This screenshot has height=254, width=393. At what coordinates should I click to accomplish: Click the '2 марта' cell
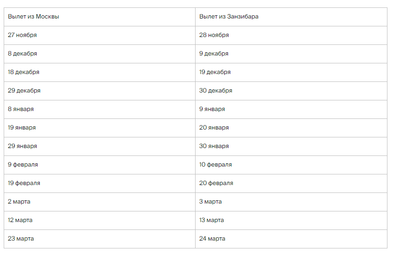(x=19, y=202)
